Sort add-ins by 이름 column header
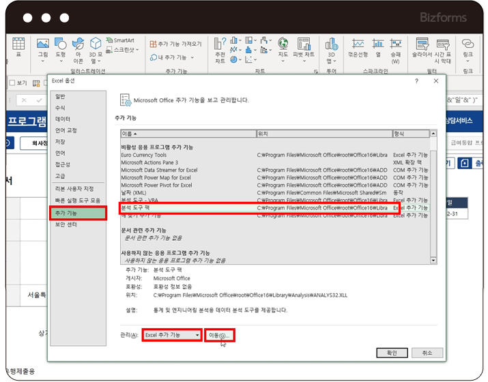Viewport: 488px width, 382px height. pos(188,134)
